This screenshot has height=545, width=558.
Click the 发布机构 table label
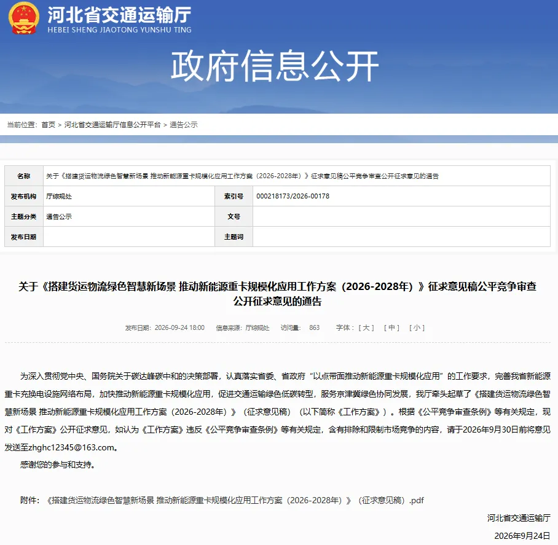(23, 197)
